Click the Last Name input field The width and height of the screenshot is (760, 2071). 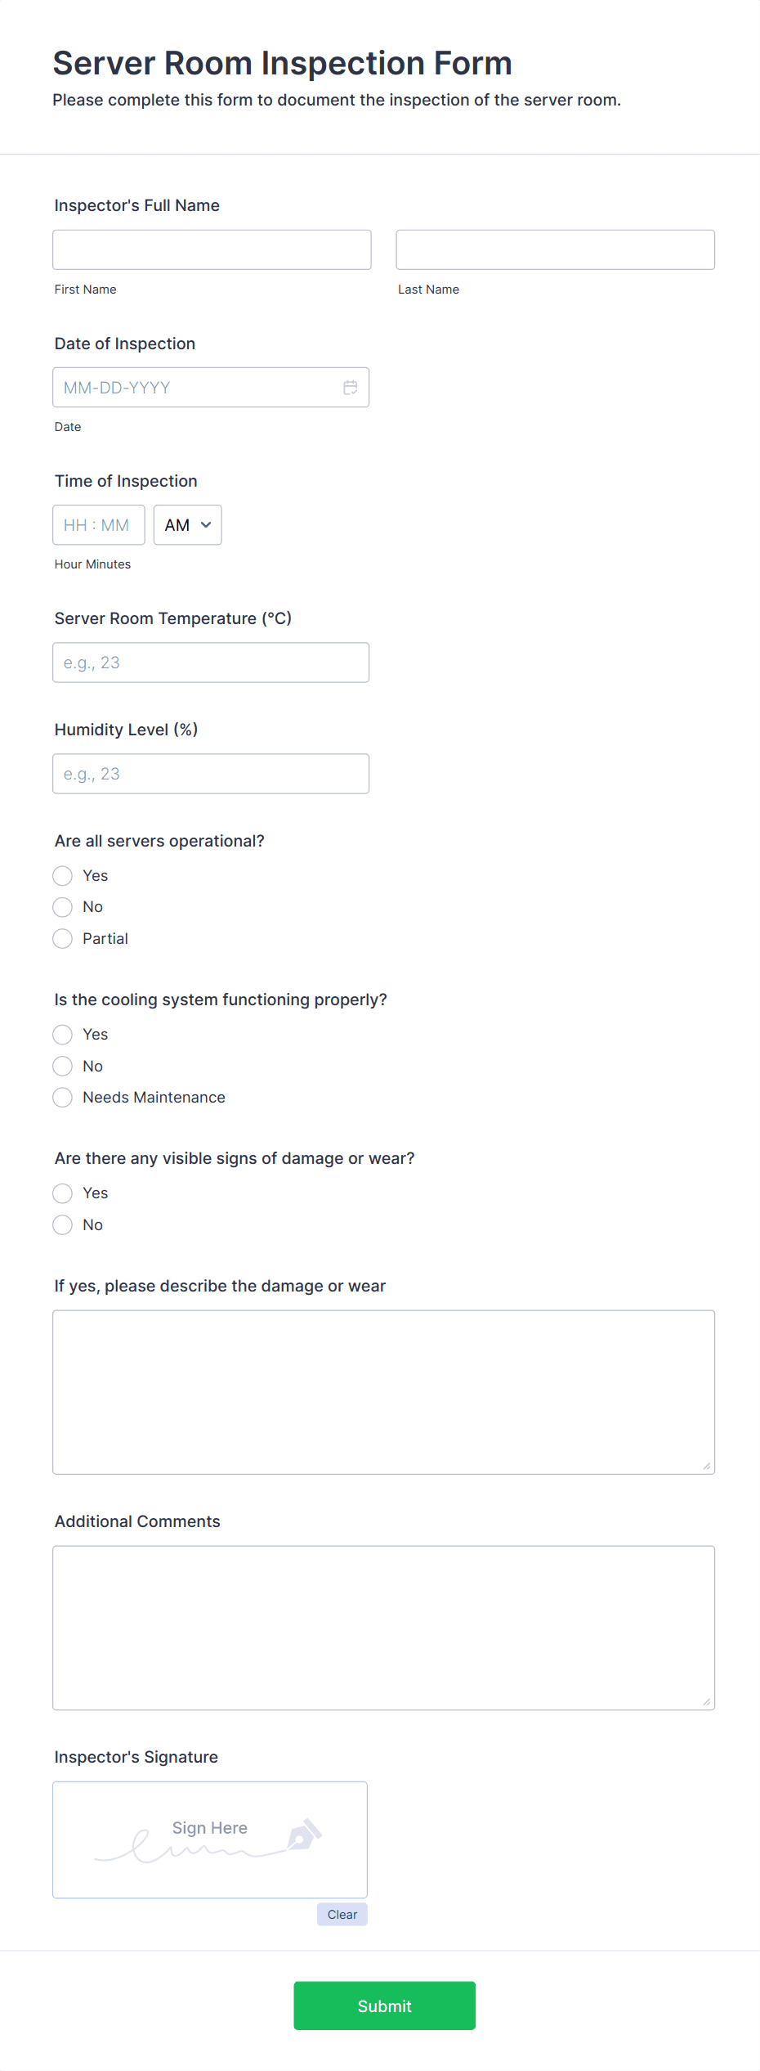tap(556, 249)
